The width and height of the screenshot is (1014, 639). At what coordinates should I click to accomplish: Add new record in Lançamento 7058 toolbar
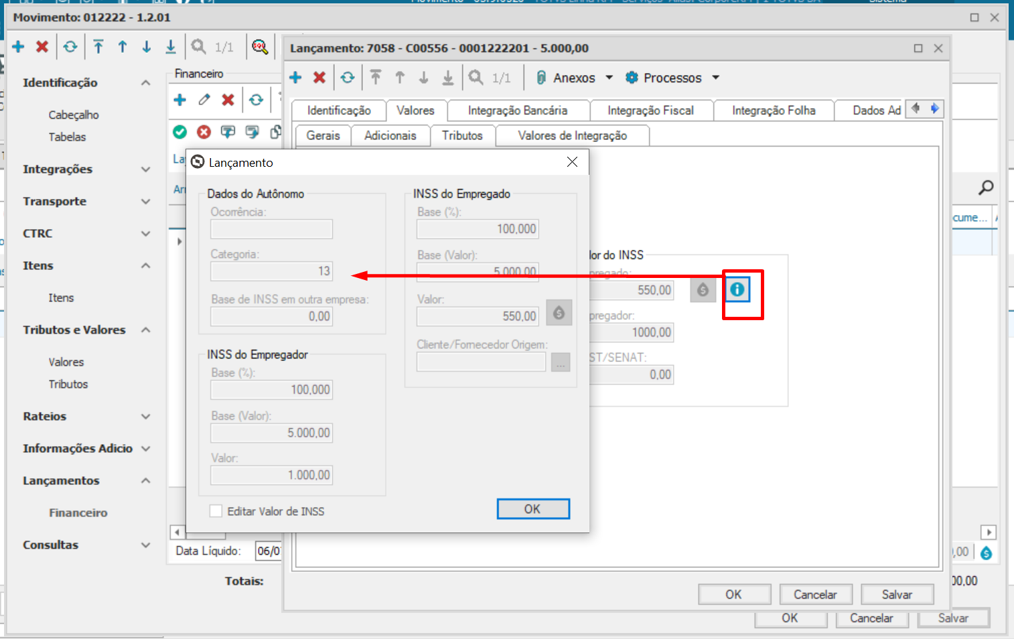coord(295,78)
